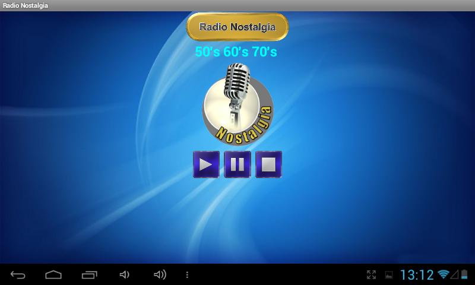The image size is (475, 285).
Task: Pause the radio stream
Action: click(x=237, y=164)
